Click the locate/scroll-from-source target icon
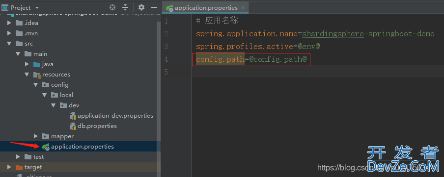 [x=112, y=8]
